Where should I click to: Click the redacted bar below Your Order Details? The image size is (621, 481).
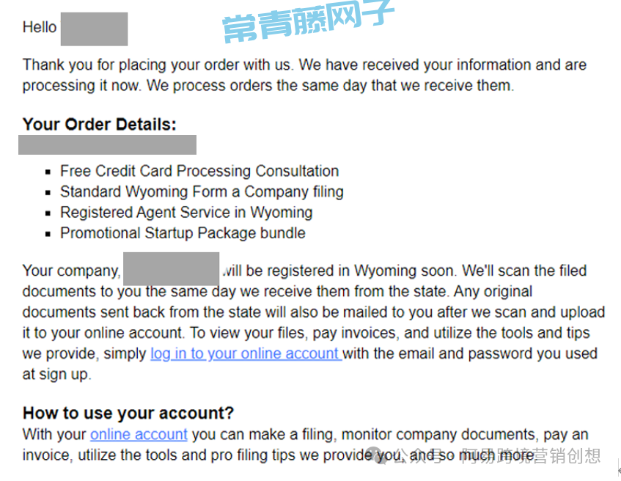tap(107, 144)
